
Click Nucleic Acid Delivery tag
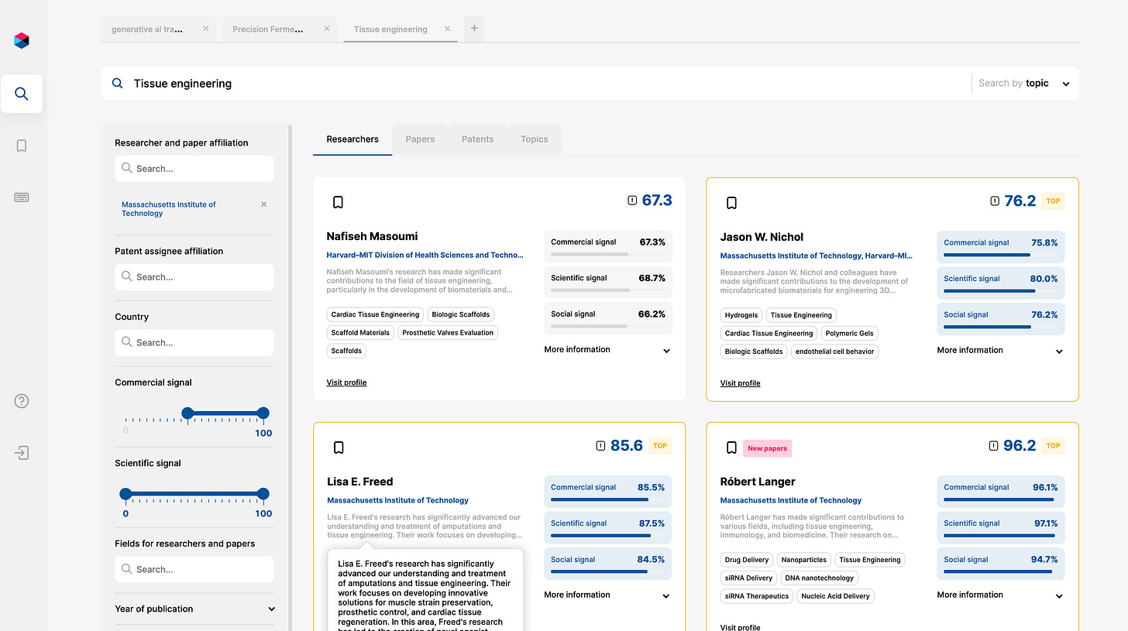(835, 596)
